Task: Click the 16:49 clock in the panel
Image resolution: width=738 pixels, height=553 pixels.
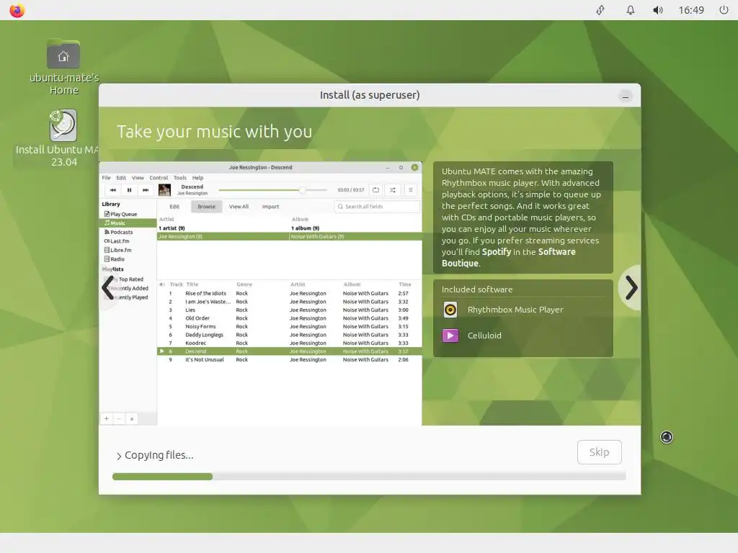Action: (x=691, y=10)
